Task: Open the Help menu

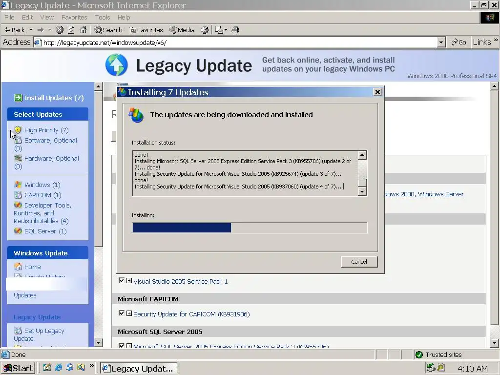Action: (124, 17)
